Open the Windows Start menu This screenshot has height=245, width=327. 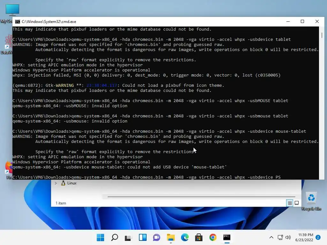[100, 237]
